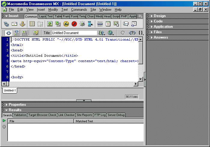Switch to Code and Design views
This screenshot has width=210, height=147.
pos(17,33)
